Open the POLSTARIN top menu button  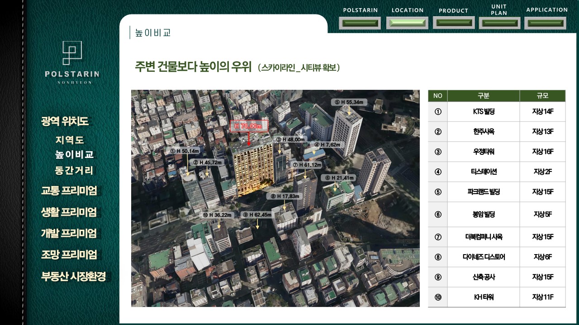click(x=360, y=23)
